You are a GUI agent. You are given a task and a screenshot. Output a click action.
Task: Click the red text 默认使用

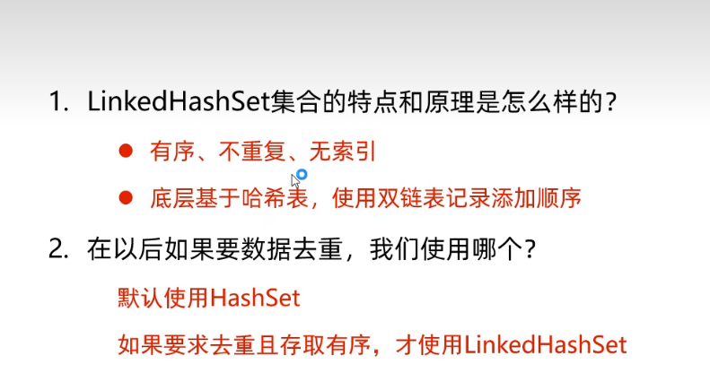pos(163,298)
